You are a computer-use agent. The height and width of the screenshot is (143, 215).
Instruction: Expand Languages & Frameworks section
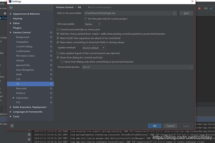[x=10, y=112]
